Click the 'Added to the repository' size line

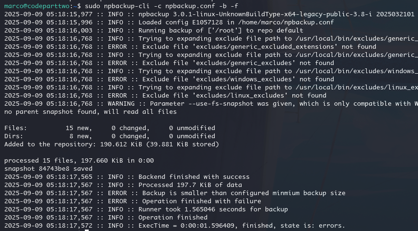click(x=112, y=144)
